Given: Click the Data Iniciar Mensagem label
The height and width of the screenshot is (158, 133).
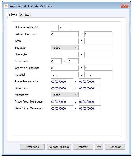Looking at the screenshot, I should [29, 108].
